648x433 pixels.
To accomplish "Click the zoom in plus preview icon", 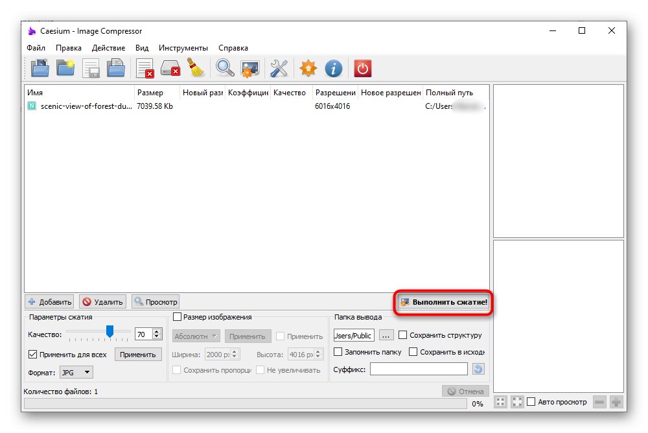I will pos(616,402).
